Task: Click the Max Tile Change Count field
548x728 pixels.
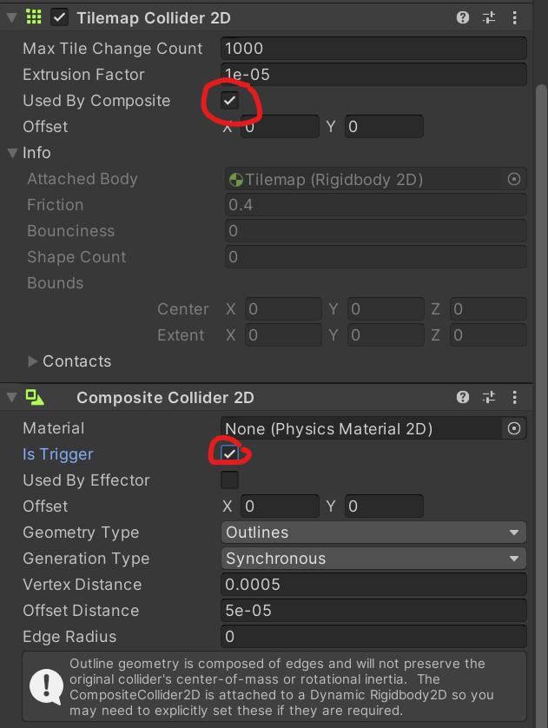Action: pos(373,49)
